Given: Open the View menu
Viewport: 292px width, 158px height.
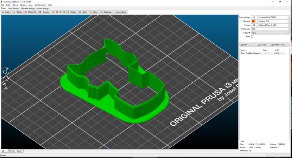Looking at the screenshot, I should click(x=31, y=5).
